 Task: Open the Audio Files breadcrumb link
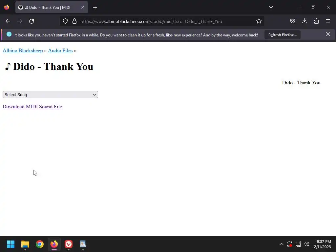pos(60,51)
